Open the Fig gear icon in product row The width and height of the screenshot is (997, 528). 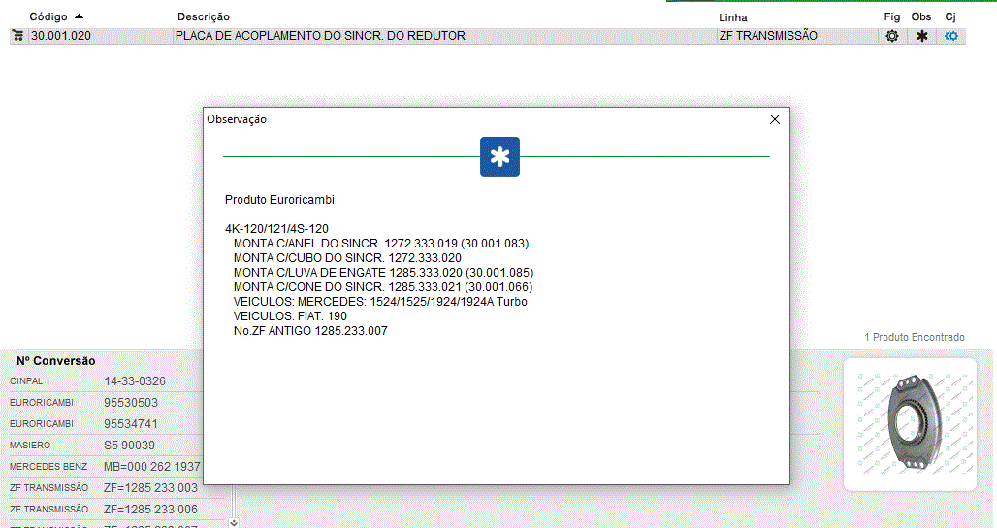coord(892,36)
